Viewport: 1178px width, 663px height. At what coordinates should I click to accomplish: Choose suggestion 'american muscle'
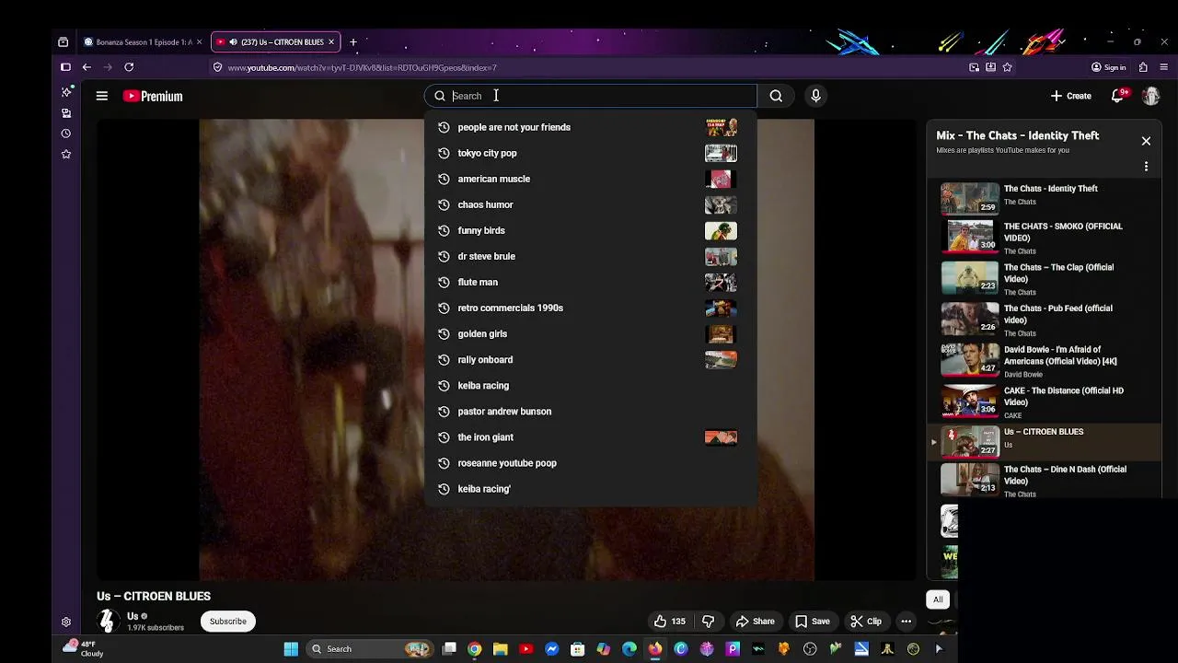point(590,179)
